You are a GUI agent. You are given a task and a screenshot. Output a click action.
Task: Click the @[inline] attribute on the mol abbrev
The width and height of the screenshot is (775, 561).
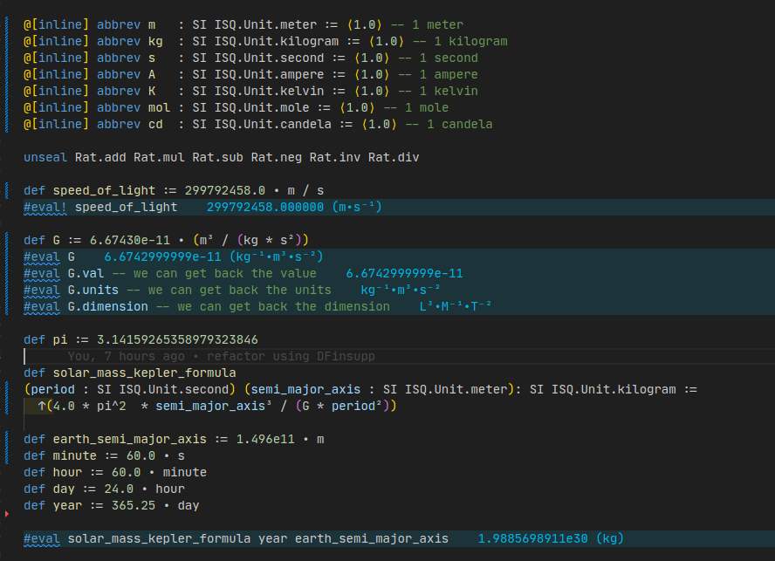[x=57, y=108]
